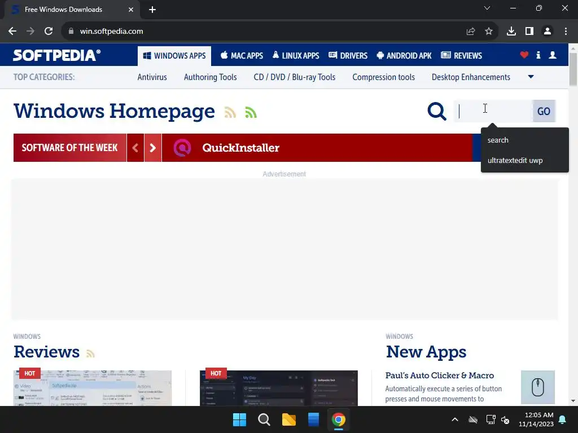
Task: Switch to the Mac Apps tab
Action: (242, 56)
